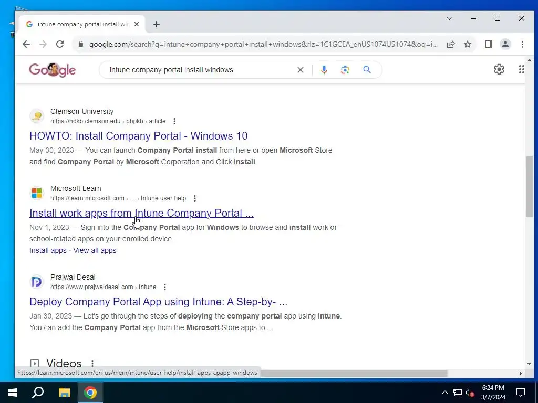
Task: Reload the current page
Action: point(60,44)
